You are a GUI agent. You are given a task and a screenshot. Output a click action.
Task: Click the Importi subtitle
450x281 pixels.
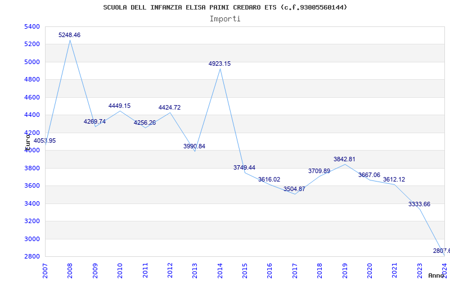point(225,19)
